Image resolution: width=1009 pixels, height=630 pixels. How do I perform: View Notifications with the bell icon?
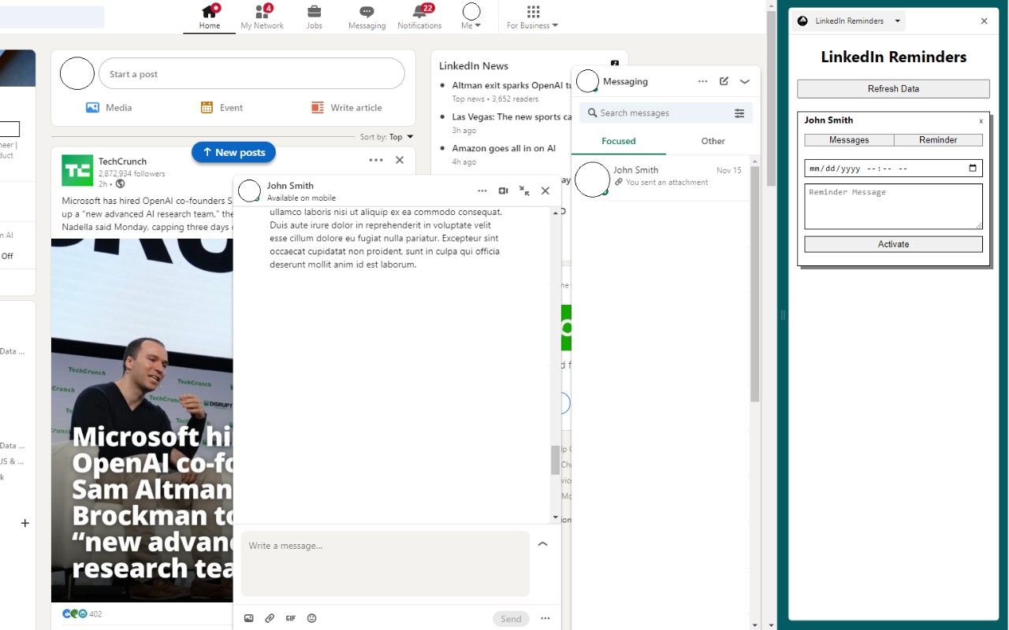coord(419,17)
